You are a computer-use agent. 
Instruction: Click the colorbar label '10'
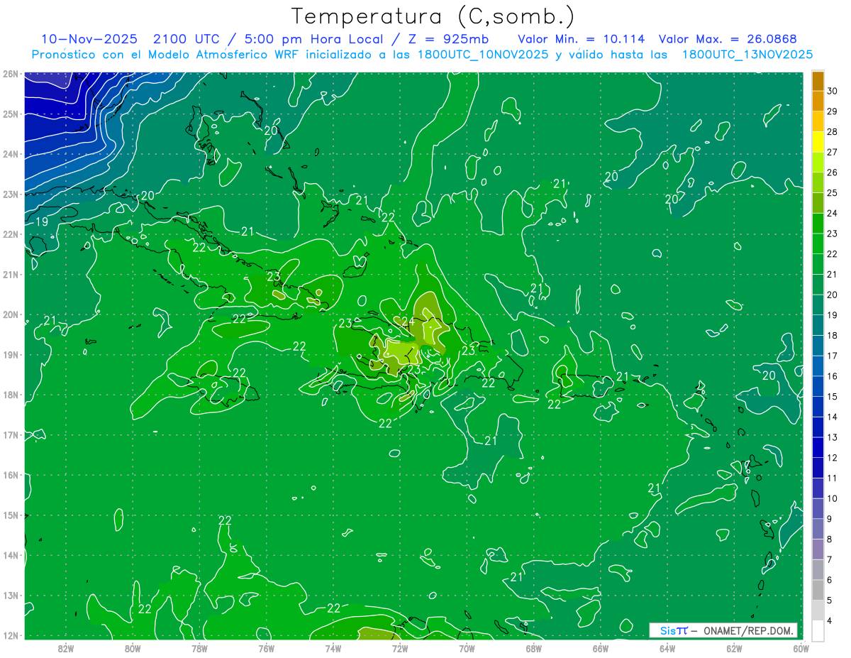point(833,499)
